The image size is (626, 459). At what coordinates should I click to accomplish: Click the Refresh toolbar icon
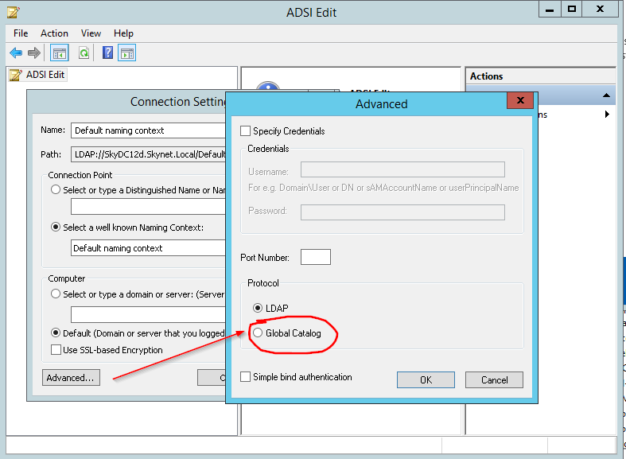pos(84,53)
